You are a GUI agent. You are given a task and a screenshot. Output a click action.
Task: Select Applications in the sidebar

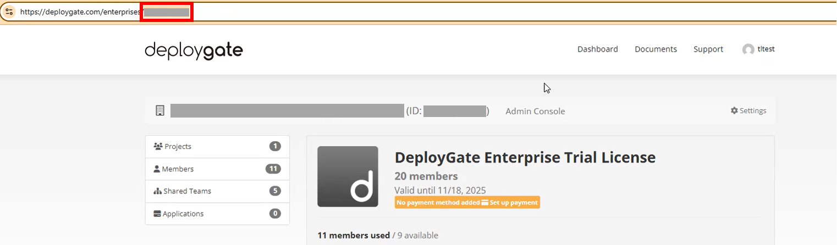(217, 214)
